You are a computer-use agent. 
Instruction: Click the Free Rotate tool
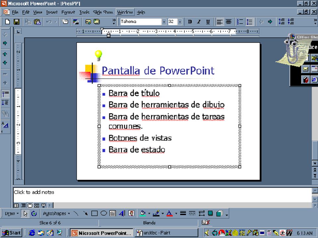tap(34, 214)
